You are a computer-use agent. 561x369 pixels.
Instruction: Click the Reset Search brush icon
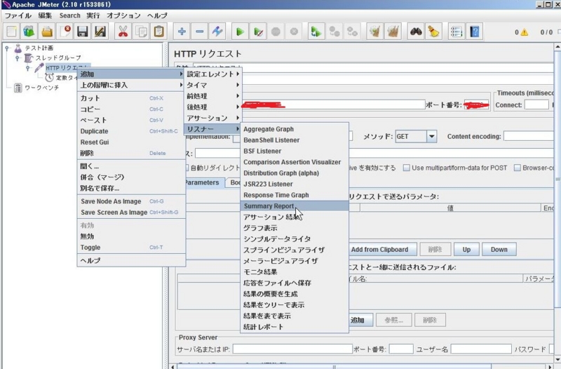(433, 32)
